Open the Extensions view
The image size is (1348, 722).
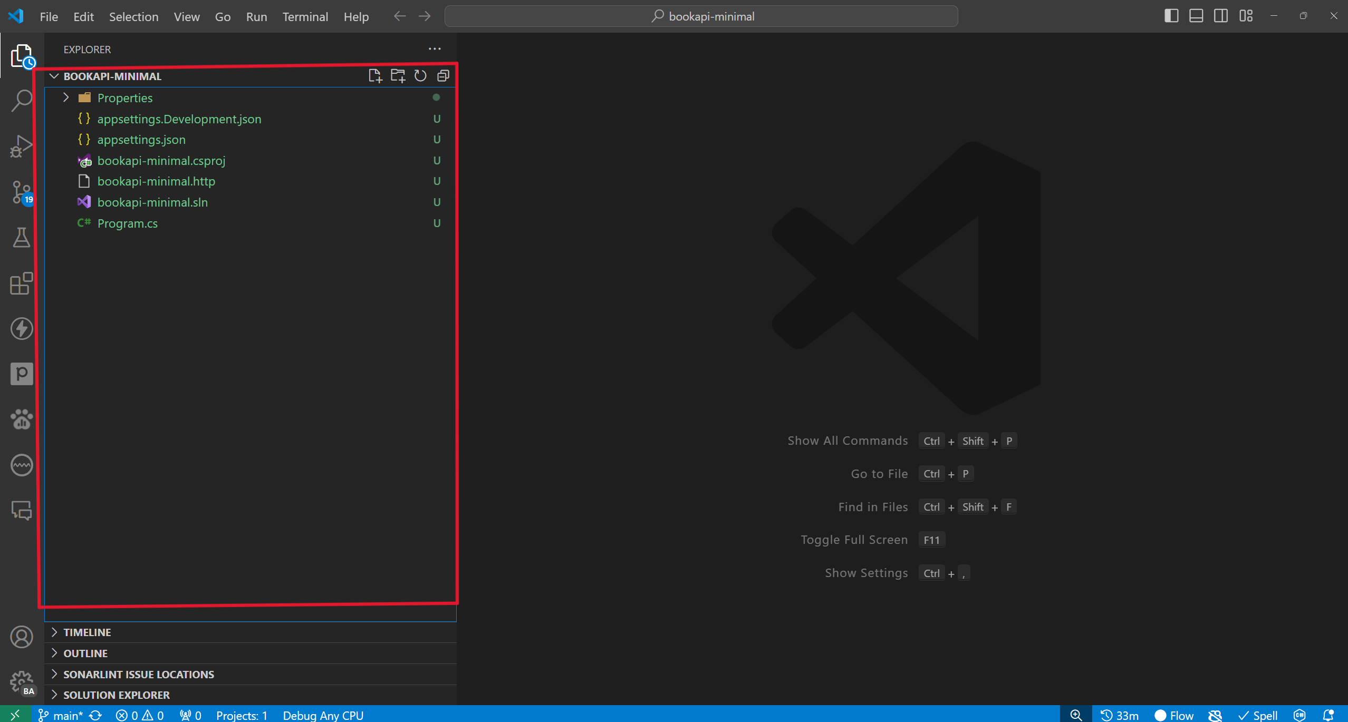pos(22,284)
